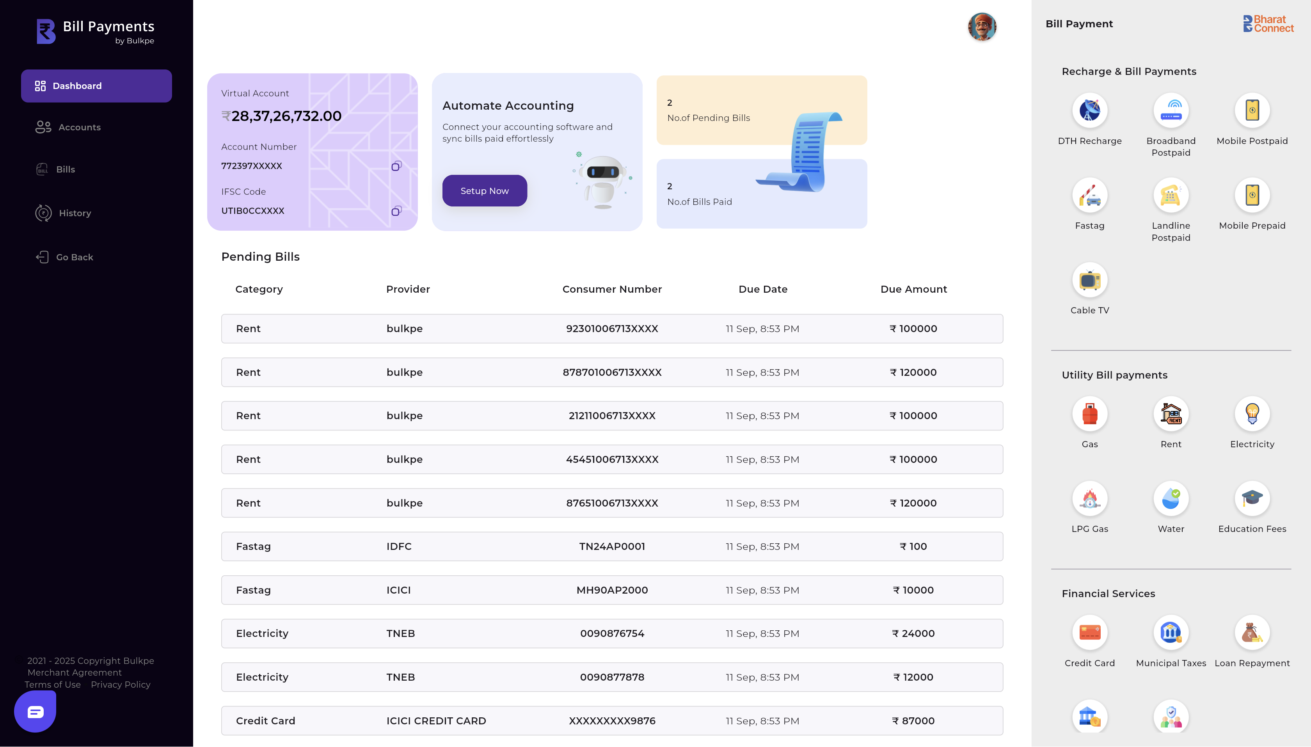Select the Fastag ICICI MH90AP2000 row
Screen dimensions: 1311x747
612,590
